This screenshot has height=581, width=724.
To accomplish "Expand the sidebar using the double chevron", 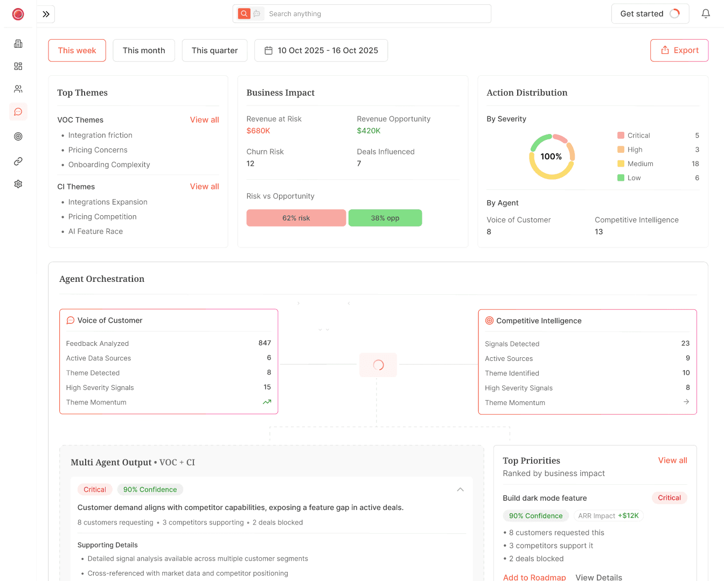I will [x=46, y=14].
